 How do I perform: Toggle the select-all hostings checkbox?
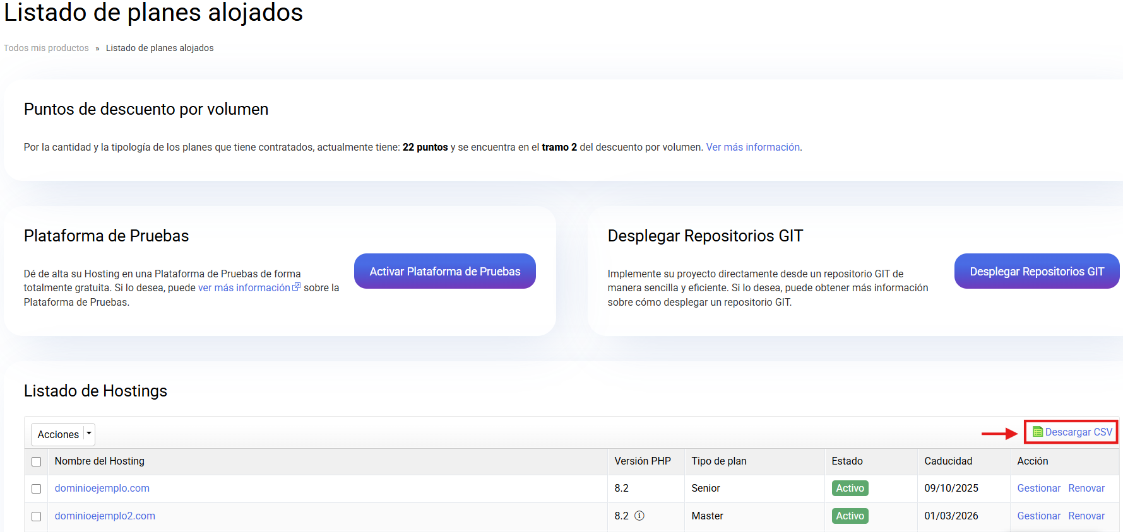point(37,461)
